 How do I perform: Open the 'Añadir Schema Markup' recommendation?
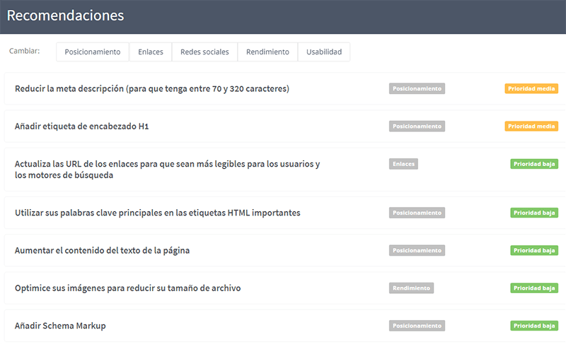[x=60, y=326]
